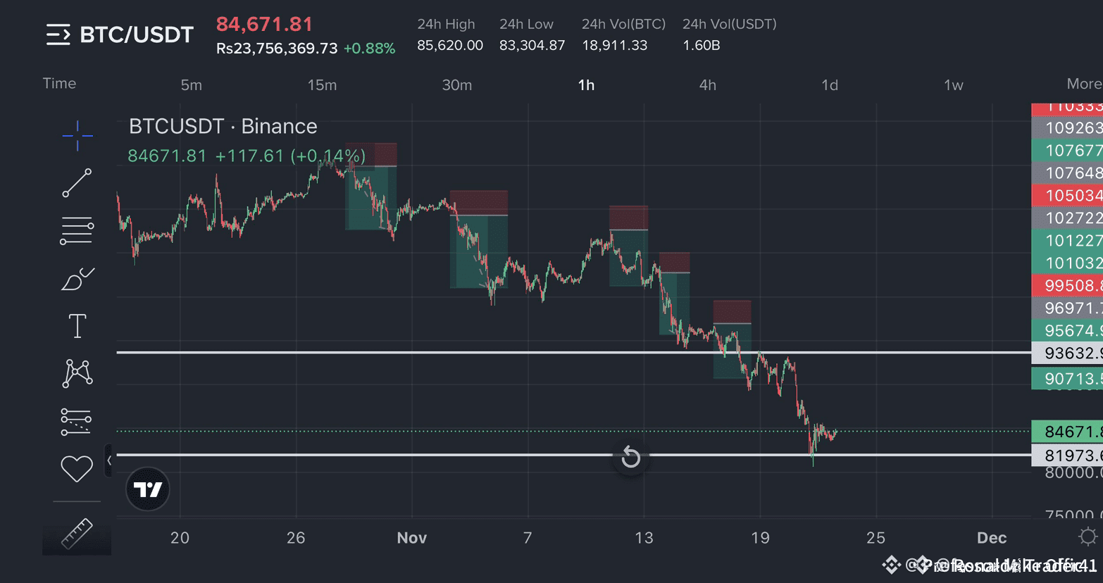
Task: Click the green 90713 price label
Action: [1067, 379]
